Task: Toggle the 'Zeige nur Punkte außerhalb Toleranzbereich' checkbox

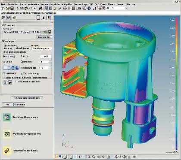Action: click(4, 78)
